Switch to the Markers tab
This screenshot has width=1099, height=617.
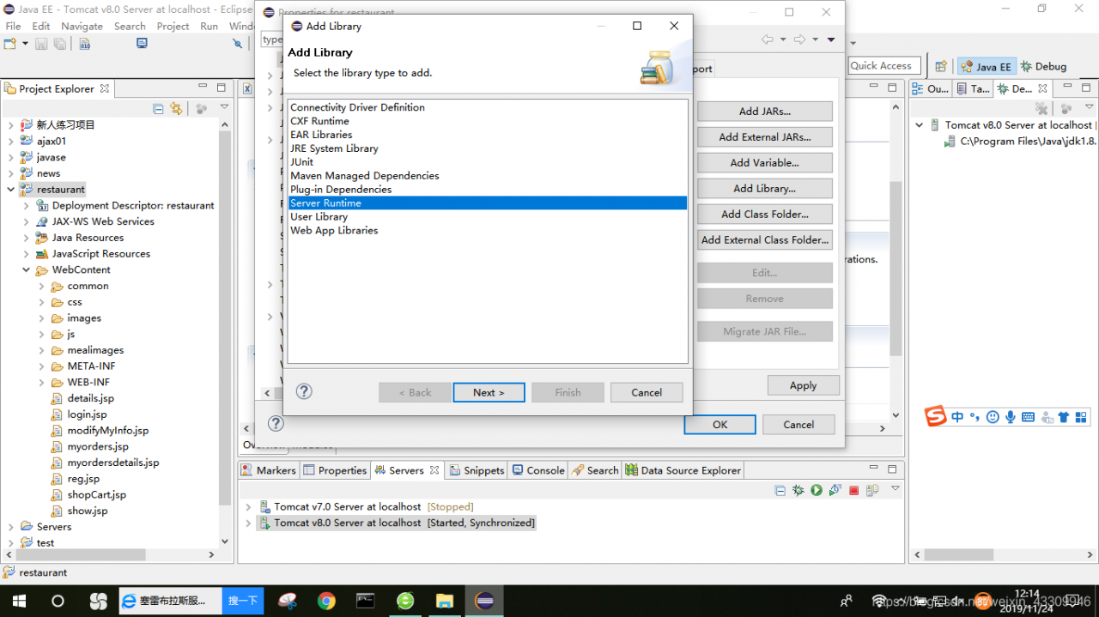coord(268,470)
